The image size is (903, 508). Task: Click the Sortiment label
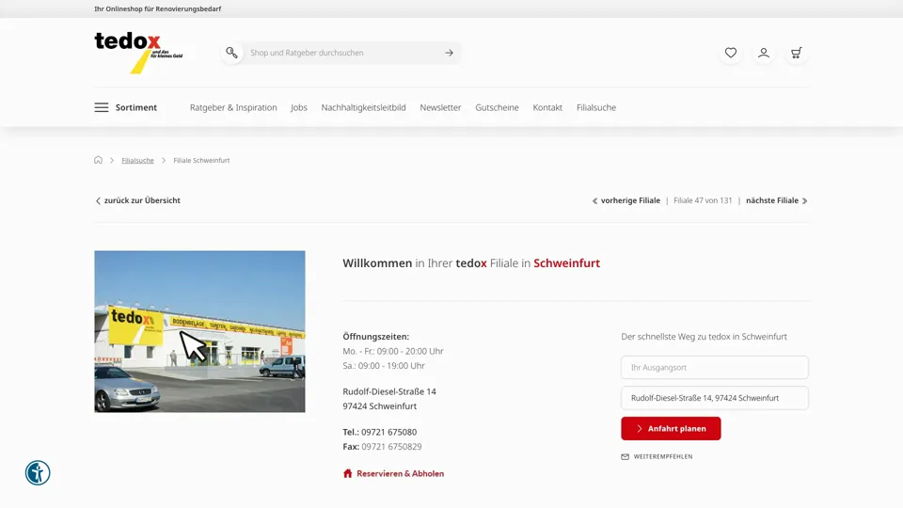pos(135,107)
